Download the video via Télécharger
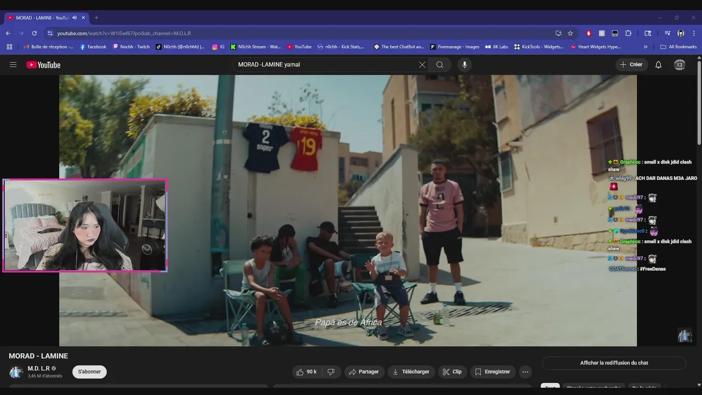The height and width of the screenshot is (395, 702). pyautogui.click(x=411, y=372)
